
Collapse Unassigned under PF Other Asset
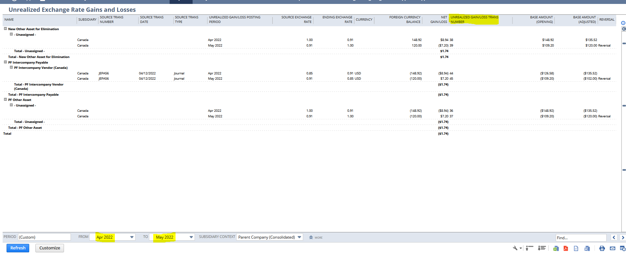(11, 105)
